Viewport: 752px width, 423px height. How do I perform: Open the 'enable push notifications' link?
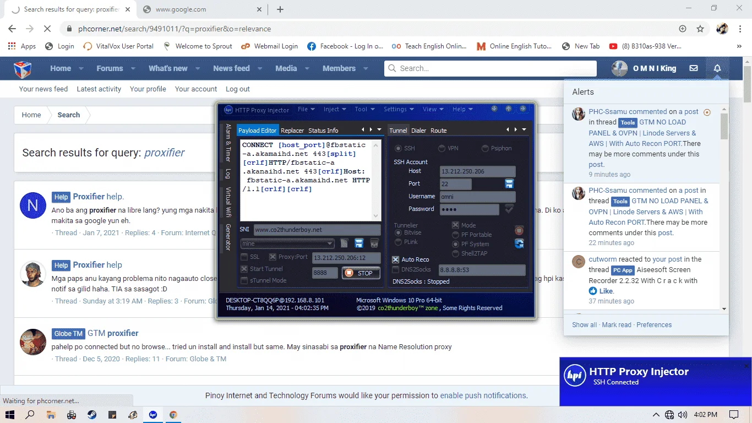click(483, 395)
